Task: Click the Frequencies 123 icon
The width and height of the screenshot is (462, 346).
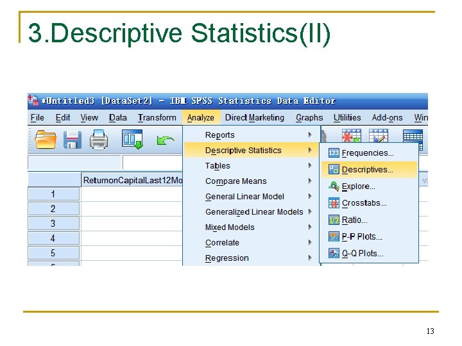Action: [334, 153]
